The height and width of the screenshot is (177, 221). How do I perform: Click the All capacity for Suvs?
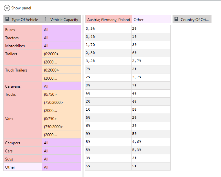pos(62,159)
